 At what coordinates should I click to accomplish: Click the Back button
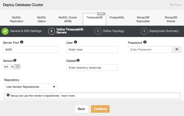pyautogui.click(x=81, y=109)
